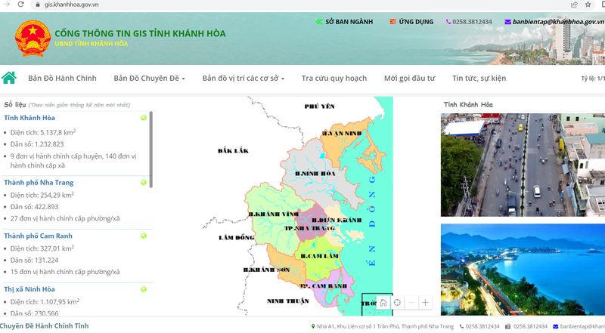605x333 pixels.
Task: Click TP.Nha Trang area on map
Action: [x=309, y=229]
